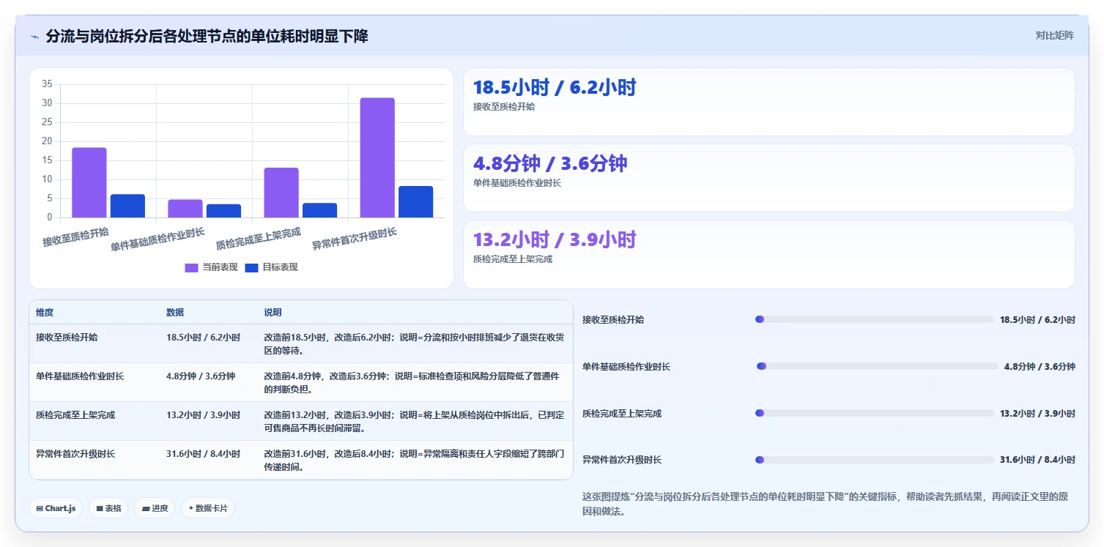Click description starting 改造前18.5小时

(x=415, y=344)
